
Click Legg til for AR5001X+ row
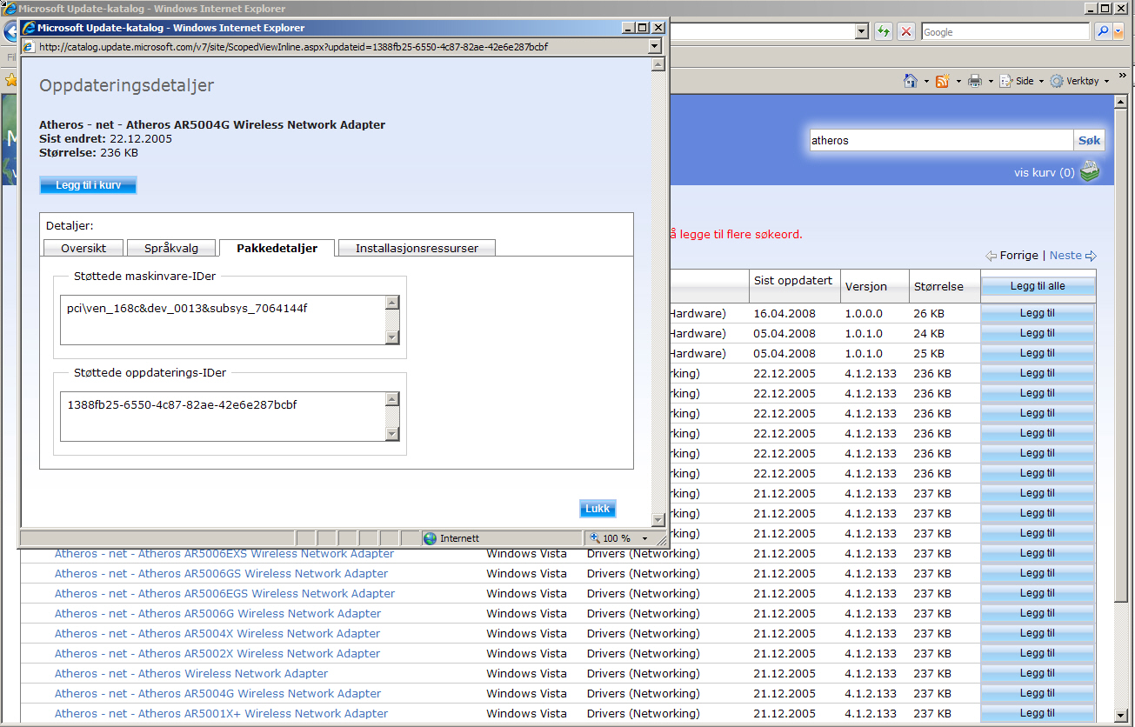1038,713
